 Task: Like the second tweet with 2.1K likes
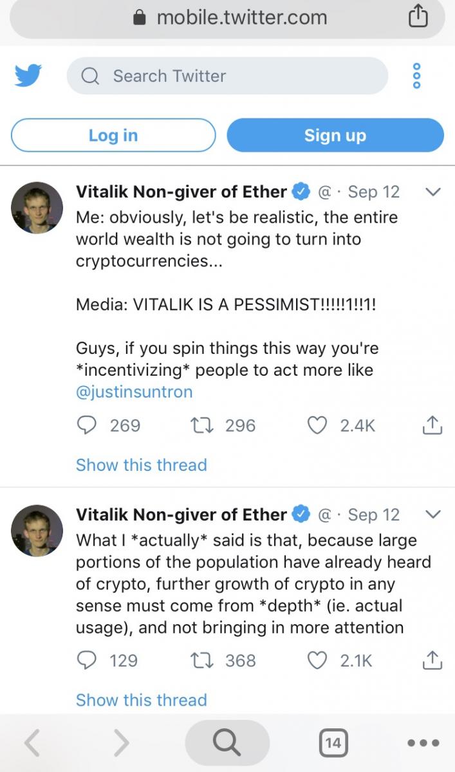click(317, 660)
